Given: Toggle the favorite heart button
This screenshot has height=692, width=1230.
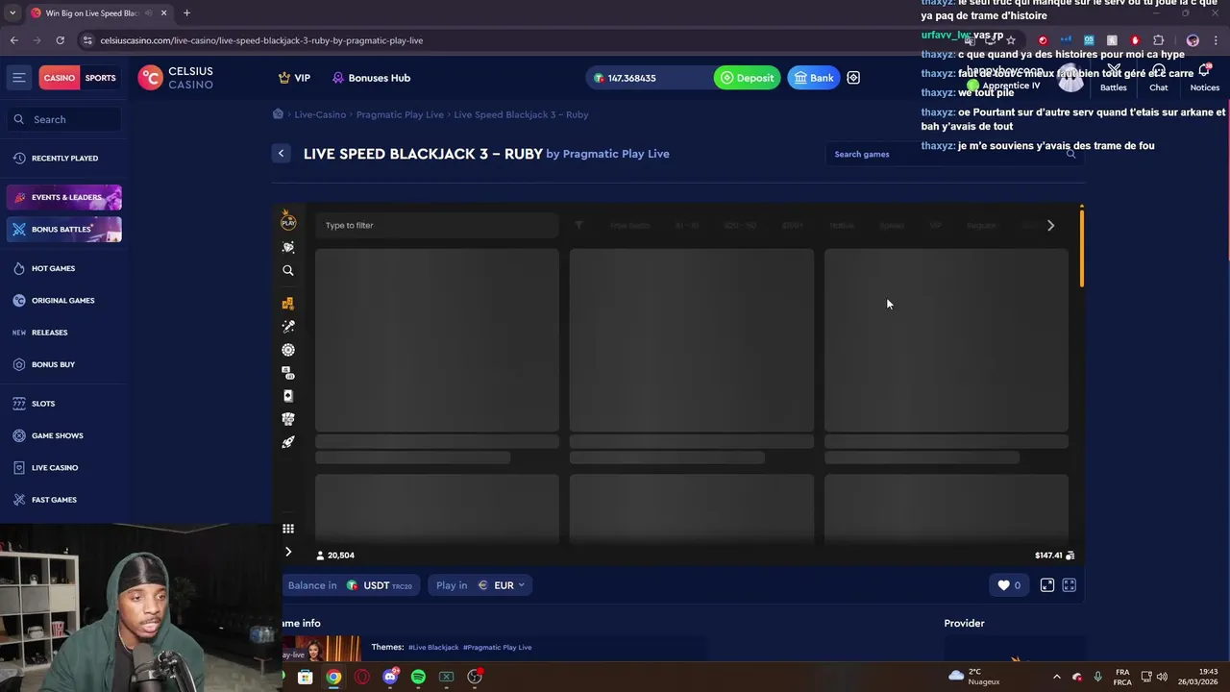Looking at the screenshot, I should (1009, 585).
